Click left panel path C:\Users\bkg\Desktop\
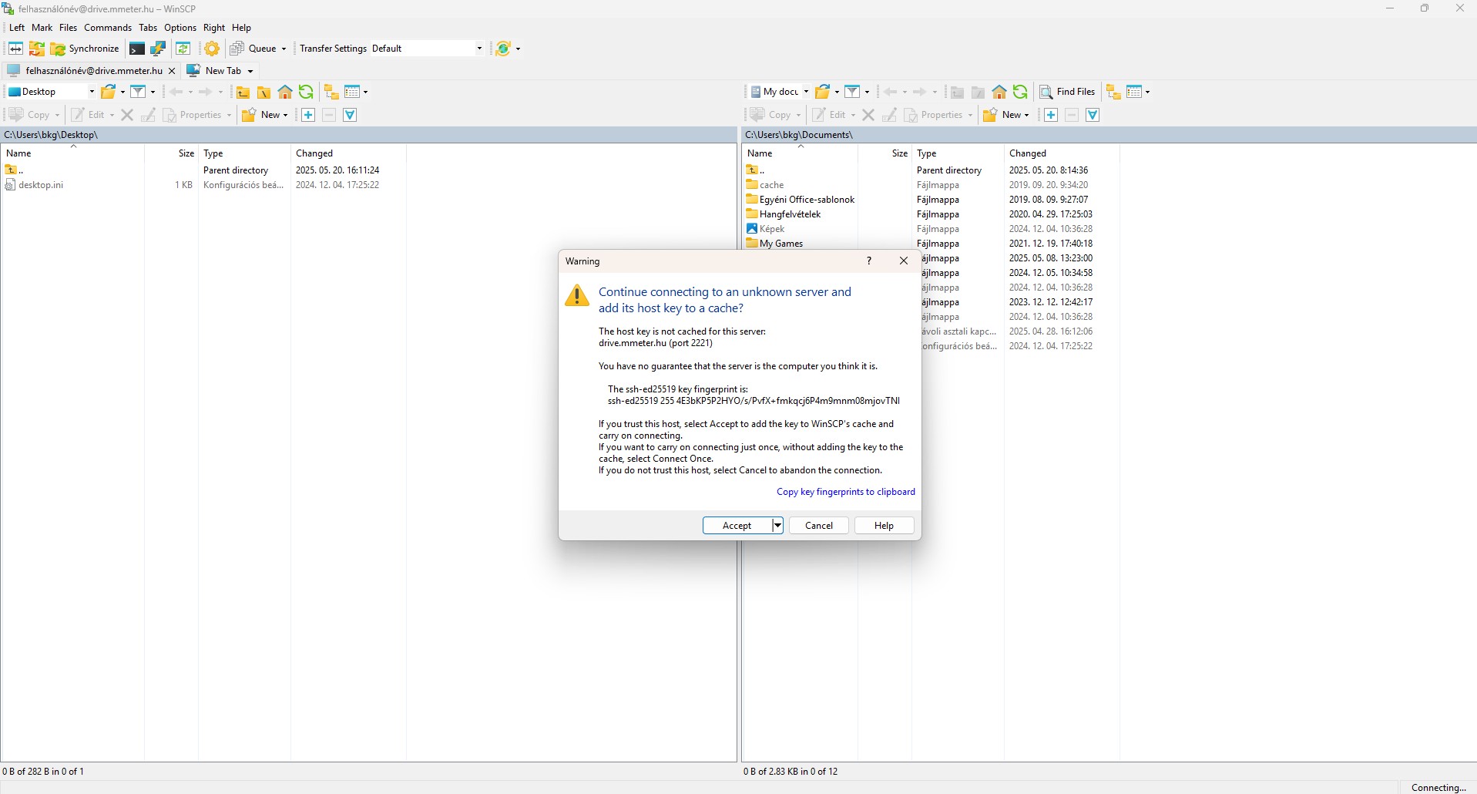Screen dimensions: 1477x794 (51, 135)
